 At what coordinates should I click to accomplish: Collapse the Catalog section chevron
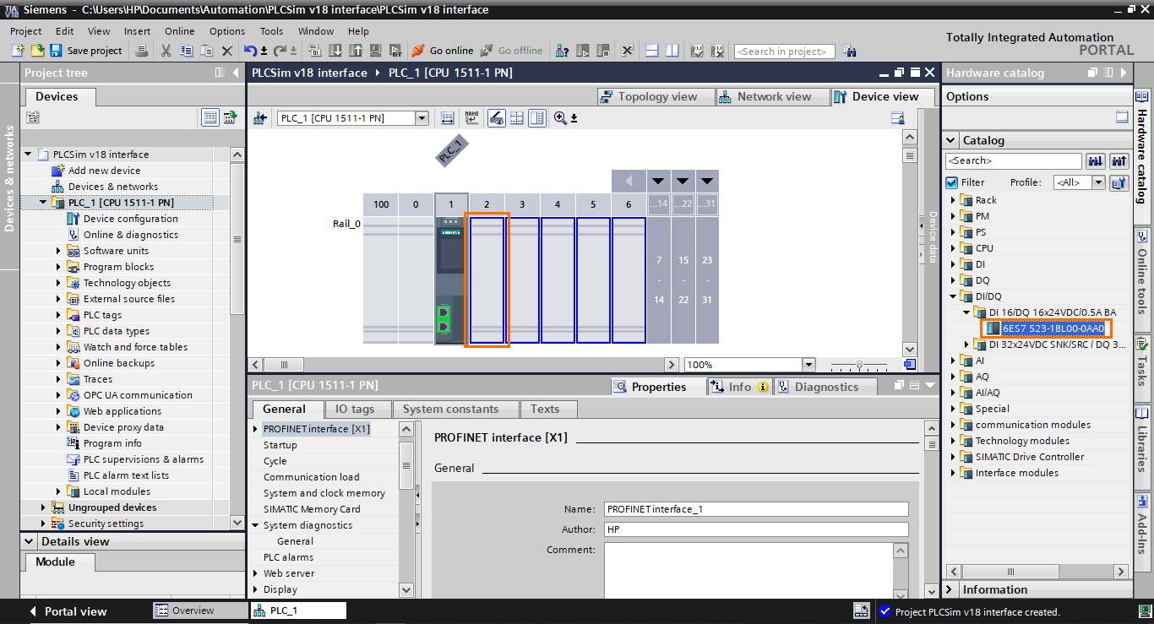(951, 141)
